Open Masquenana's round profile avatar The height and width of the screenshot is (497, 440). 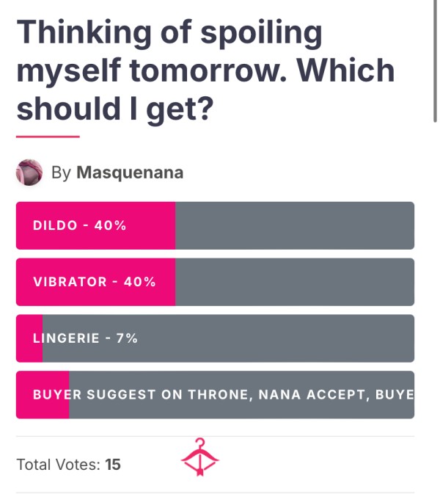tap(29, 173)
